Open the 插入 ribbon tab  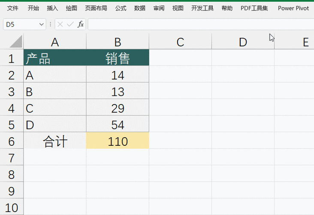click(x=52, y=8)
